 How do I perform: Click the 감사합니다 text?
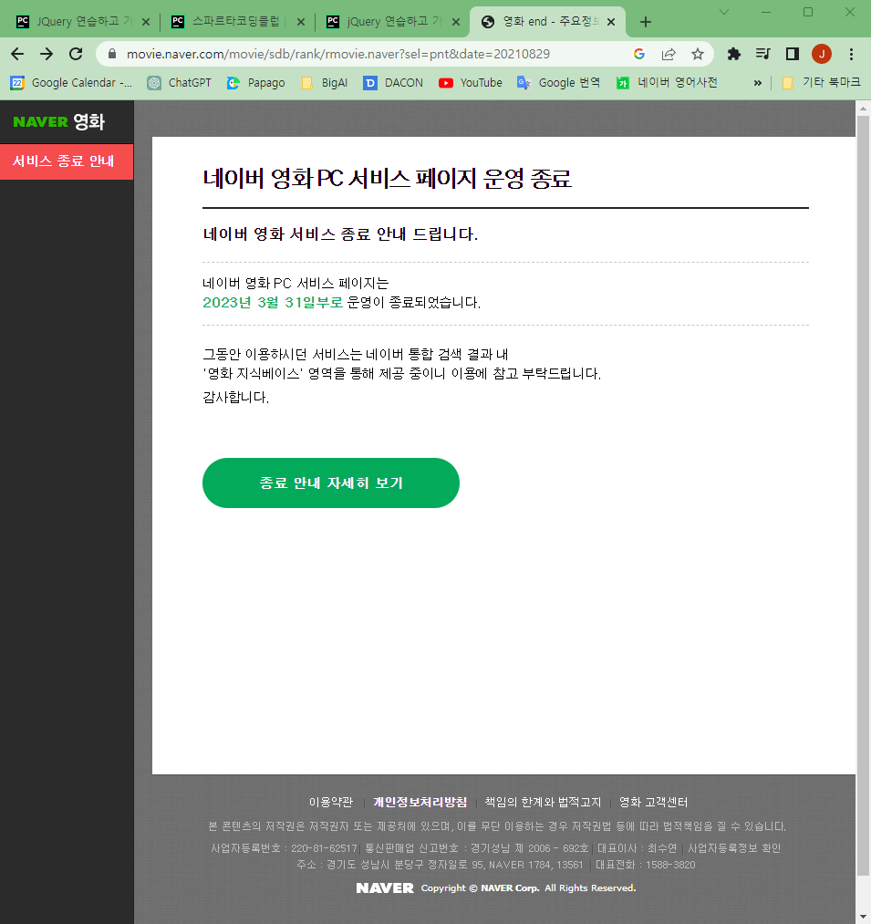pyautogui.click(x=235, y=397)
